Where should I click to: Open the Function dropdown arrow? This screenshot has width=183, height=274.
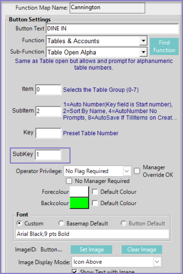143,41
